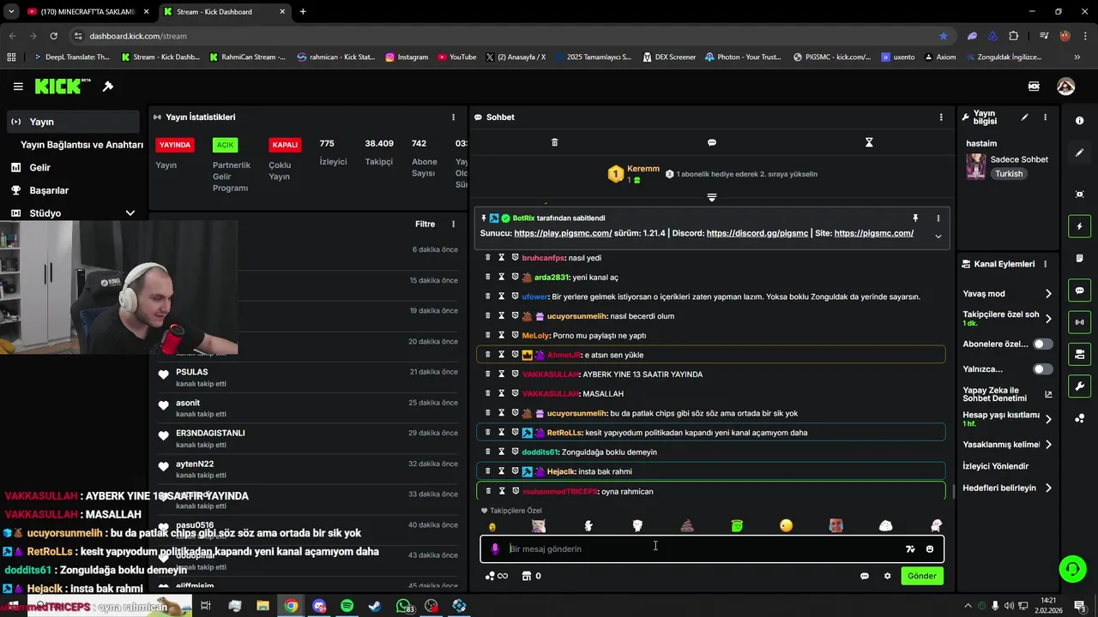Toggle the YAYINDA live status badge
1098x617 pixels.
click(175, 145)
